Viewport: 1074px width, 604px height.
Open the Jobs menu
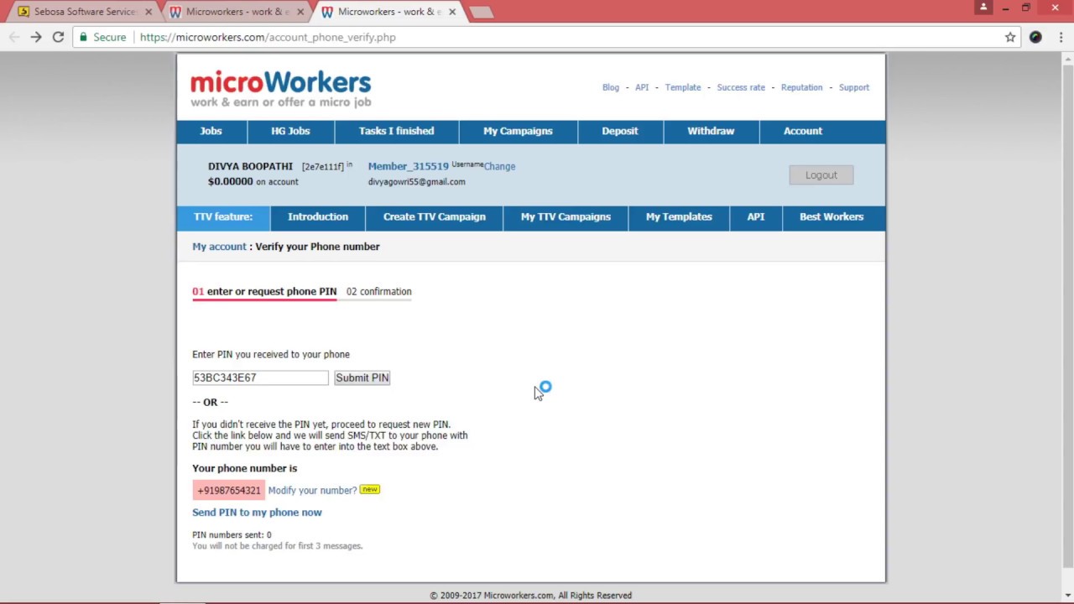click(211, 131)
